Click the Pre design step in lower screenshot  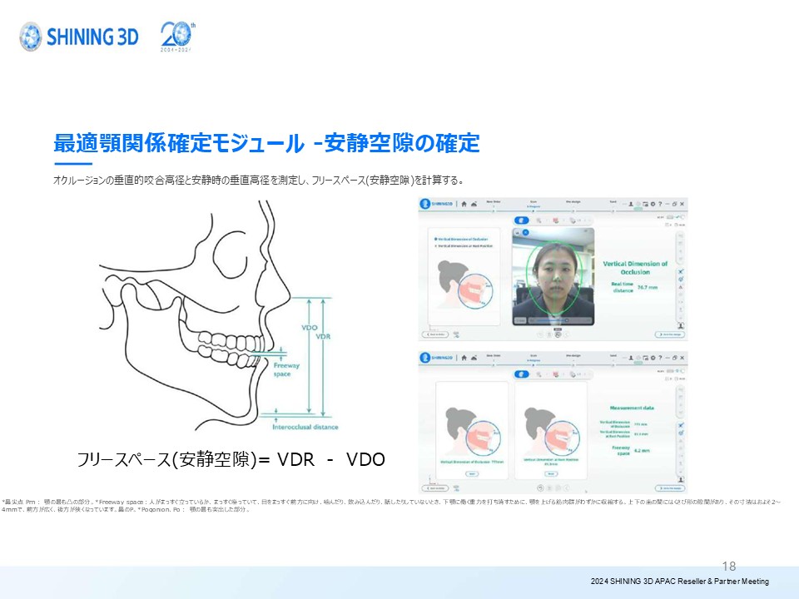(573, 356)
